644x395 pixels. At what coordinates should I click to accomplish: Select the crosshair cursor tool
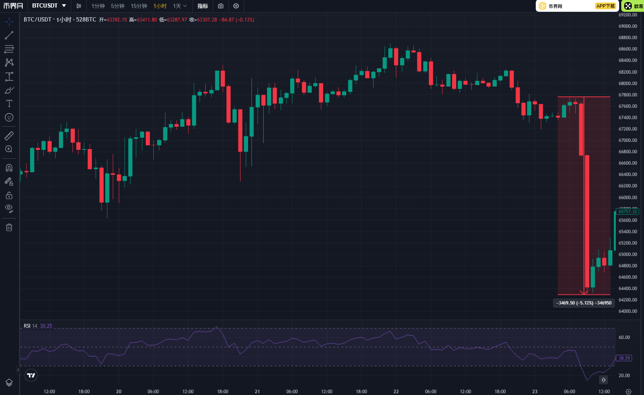pos(9,22)
